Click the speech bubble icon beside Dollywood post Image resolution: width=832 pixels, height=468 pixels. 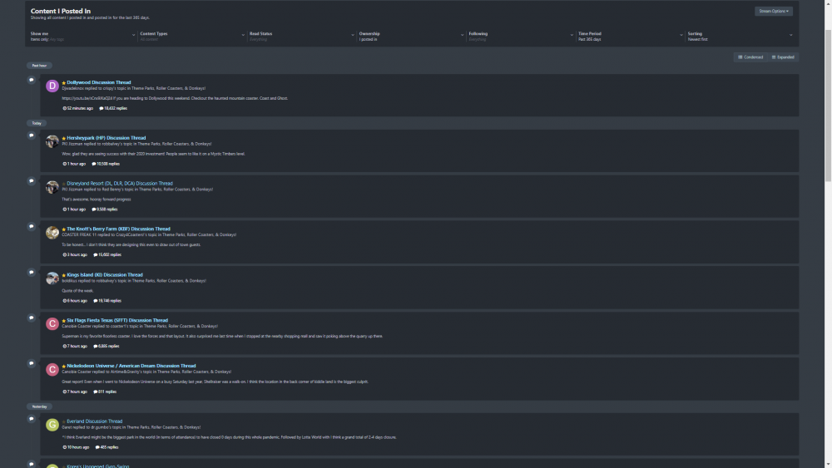coord(32,80)
